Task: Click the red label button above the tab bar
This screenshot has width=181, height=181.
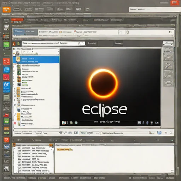Action: click(x=17, y=20)
